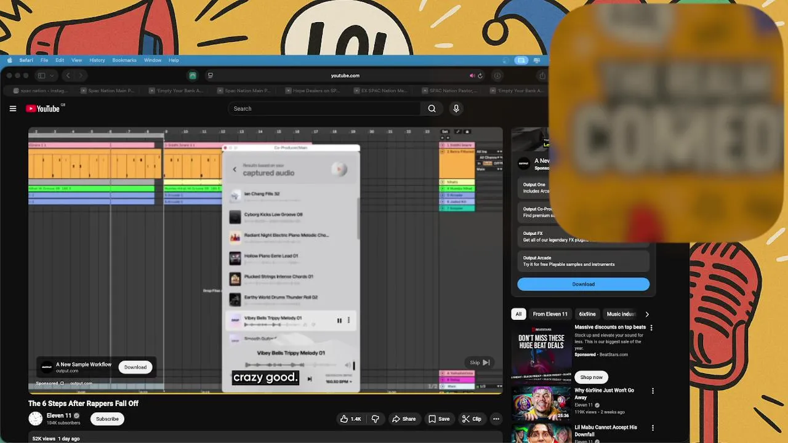Subscribe to the Eleven 11 channel
Image resolution: width=788 pixels, height=443 pixels.
107,419
